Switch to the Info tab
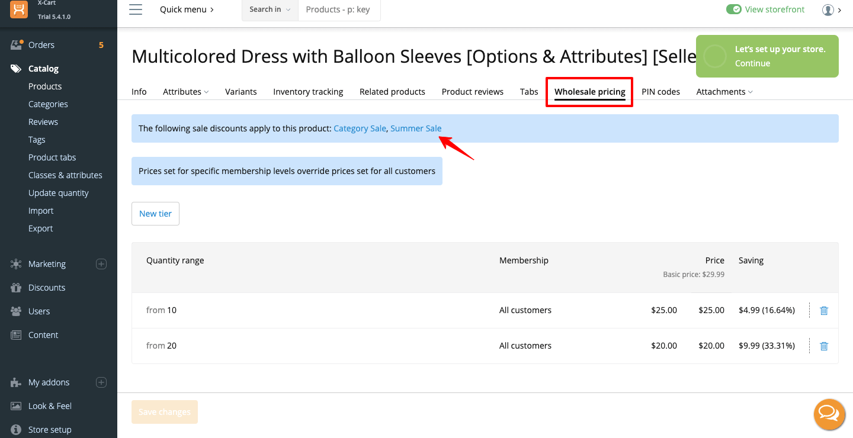Image resolution: width=853 pixels, height=438 pixels. pyautogui.click(x=139, y=92)
